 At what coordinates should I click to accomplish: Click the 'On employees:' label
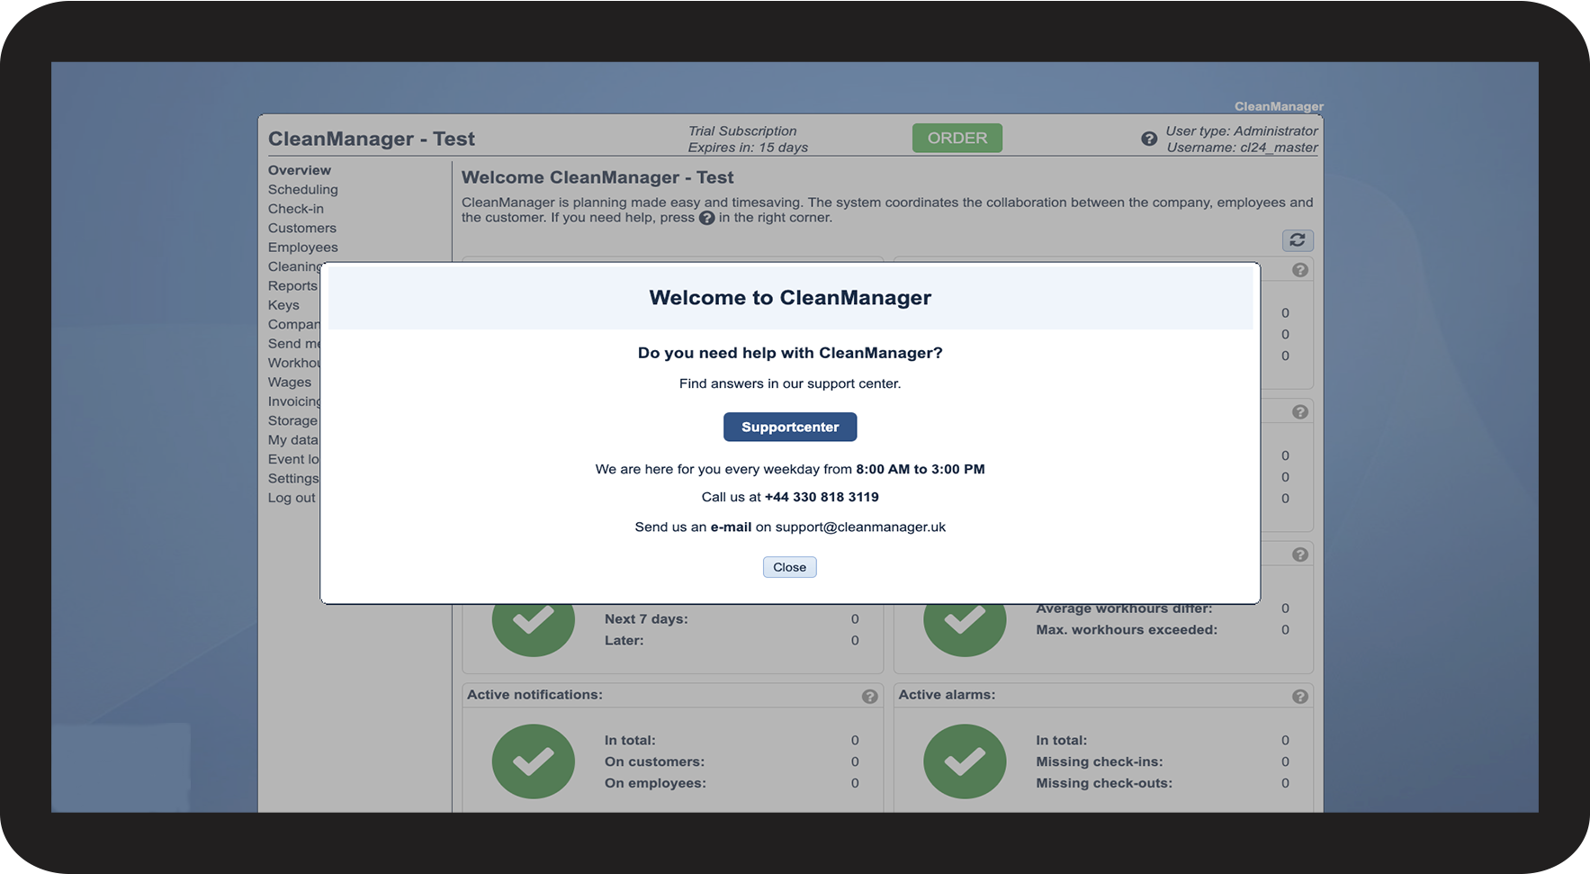pos(655,784)
